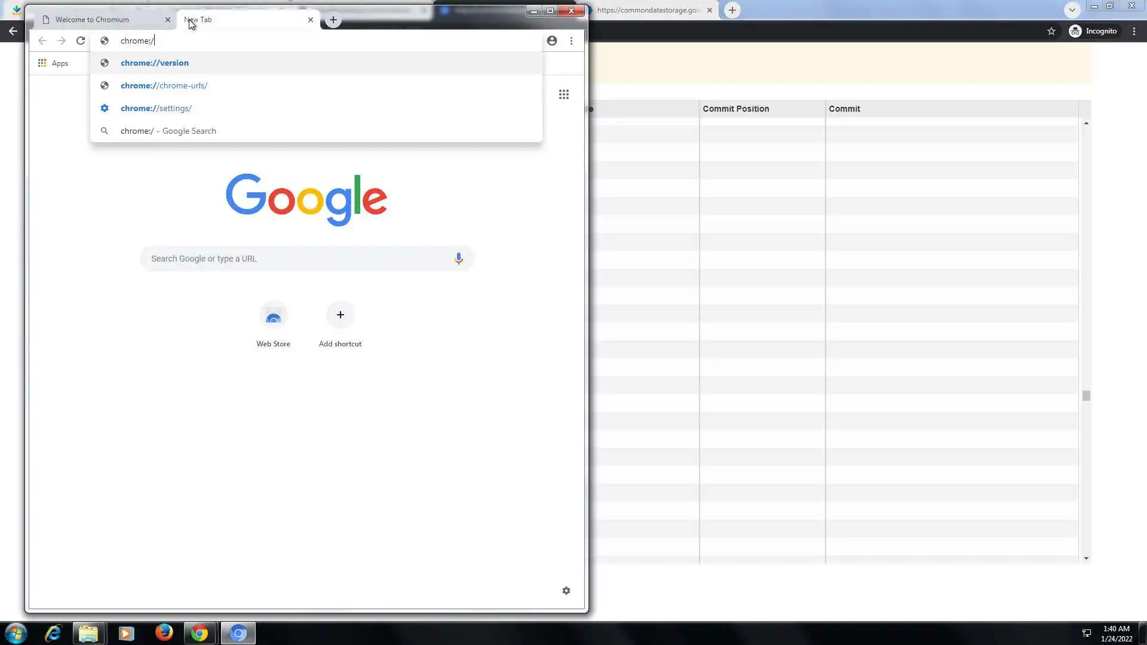This screenshot has width=1147, height=645.
Task: Click the Web Store shortcut icon
Action: pyautogui.click(x=273, y=316)
